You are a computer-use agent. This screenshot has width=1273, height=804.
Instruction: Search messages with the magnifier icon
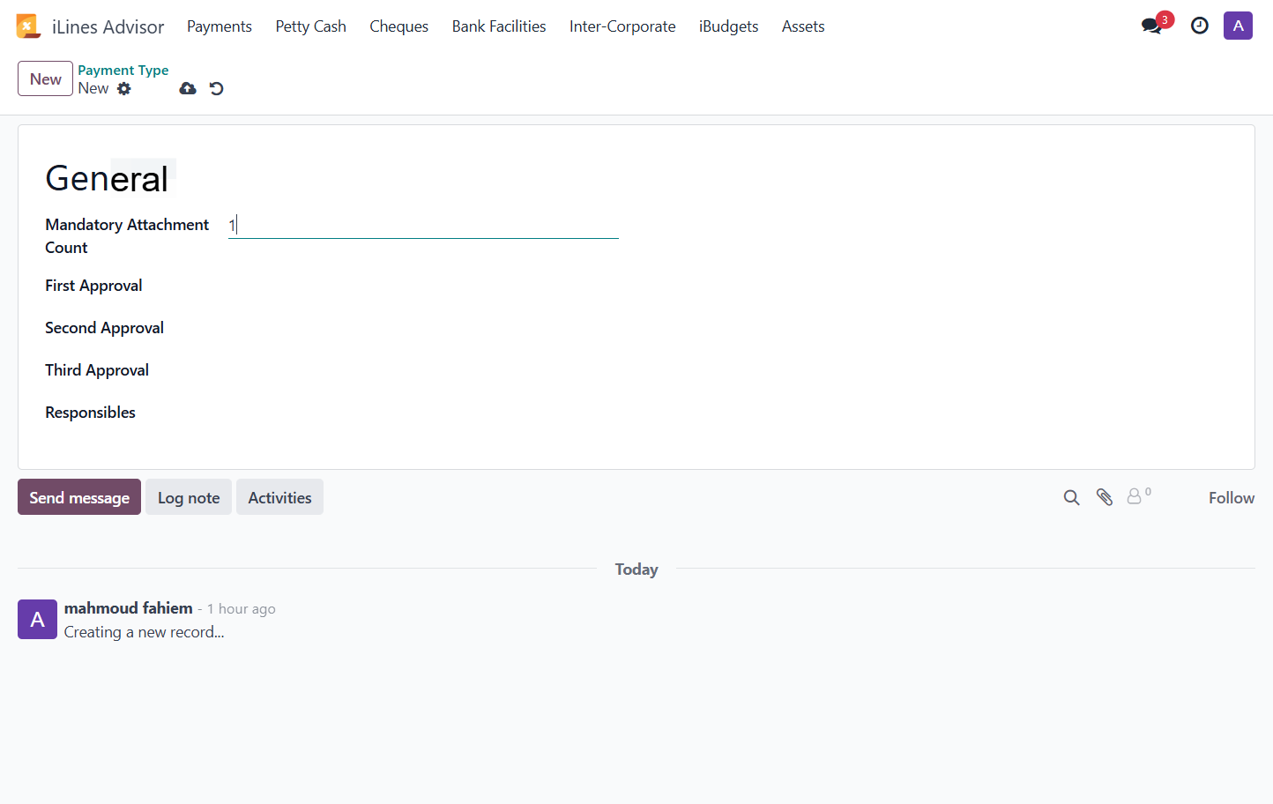pyautogui.click(x=1071, y=497)
